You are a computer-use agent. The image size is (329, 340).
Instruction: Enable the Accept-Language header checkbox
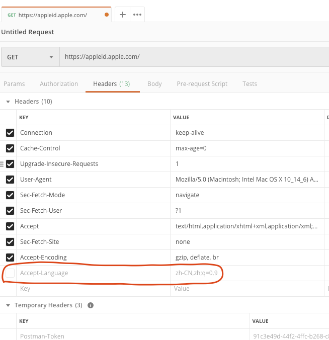pyautogui.click(x=10, y=273)
